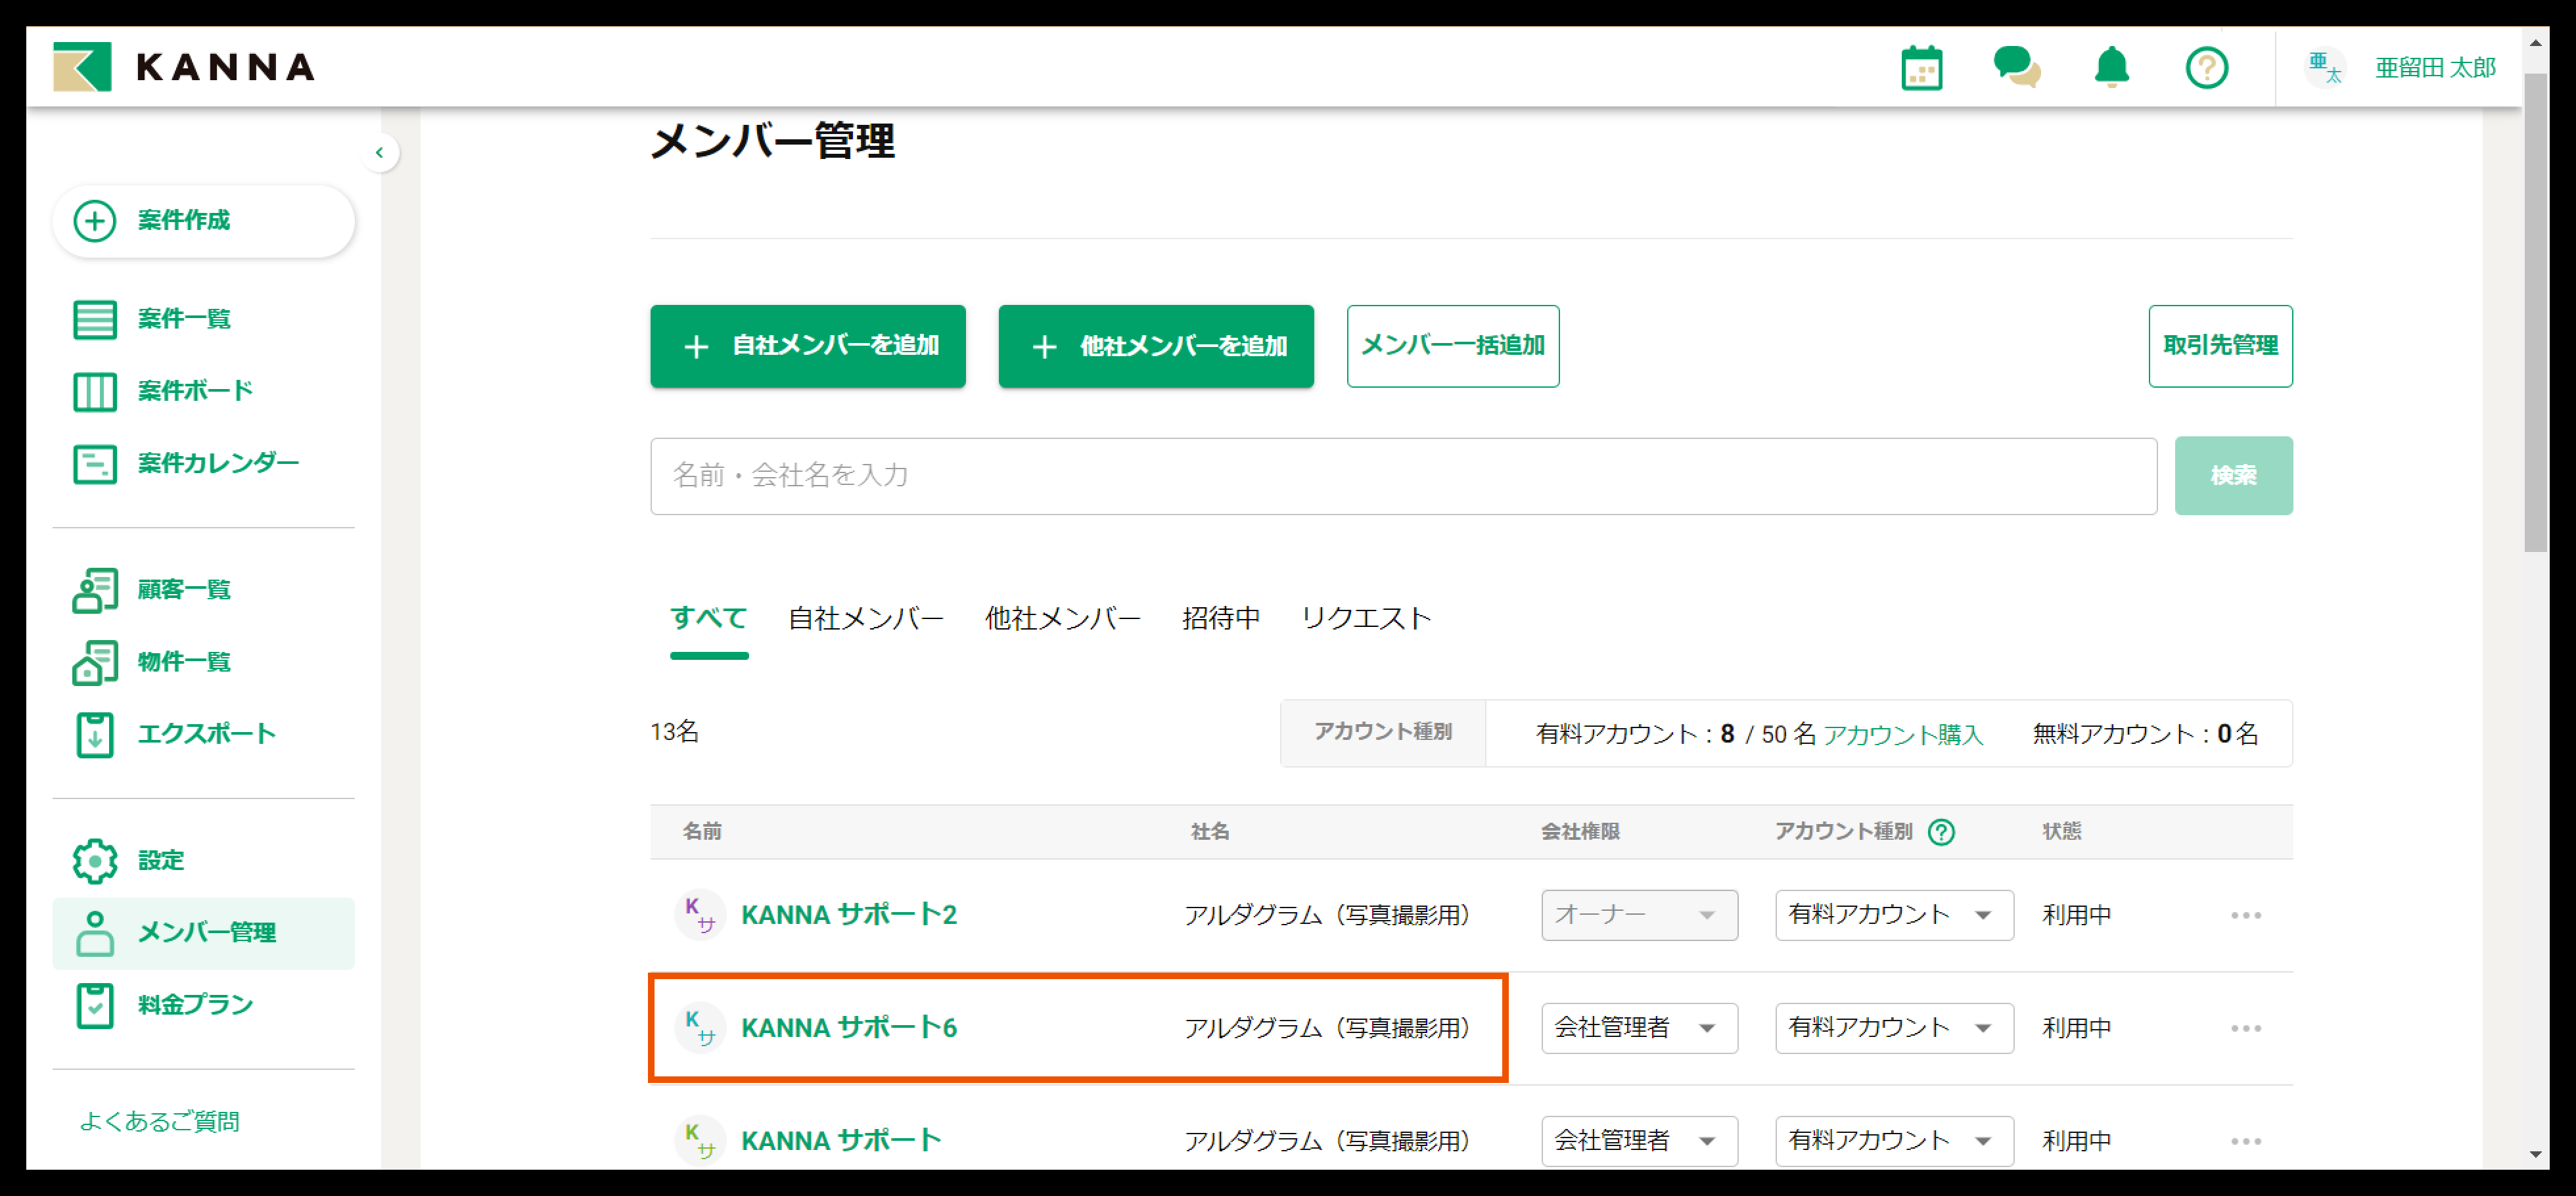Open the chat messages icon
The width and height of the screenshot is (2576, 1196).
2016,68
